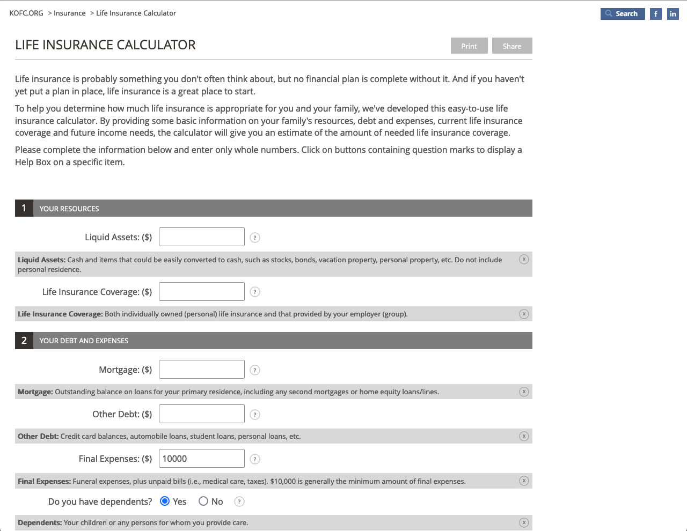Select Yes for having dependents
Screen dimensions: 687x531
coord(165,501)
